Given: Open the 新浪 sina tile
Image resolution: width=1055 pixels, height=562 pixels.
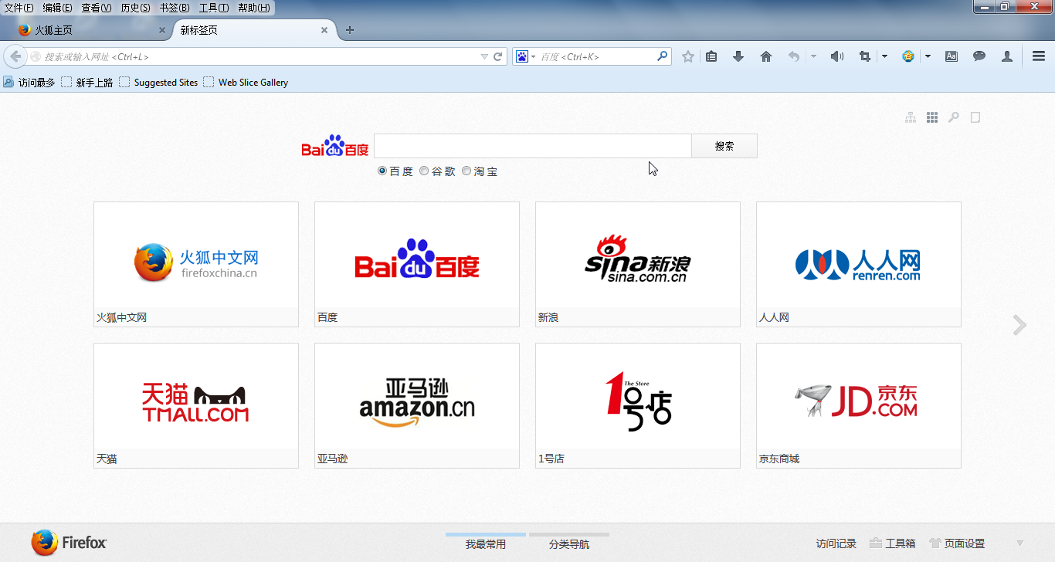Looking at the screenshot, I should 638,264.
